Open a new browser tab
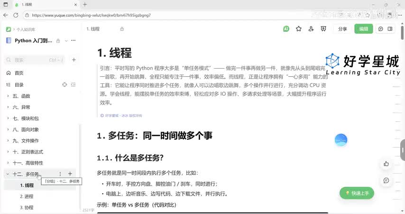 pyautogui.click(x=85, y=4)
